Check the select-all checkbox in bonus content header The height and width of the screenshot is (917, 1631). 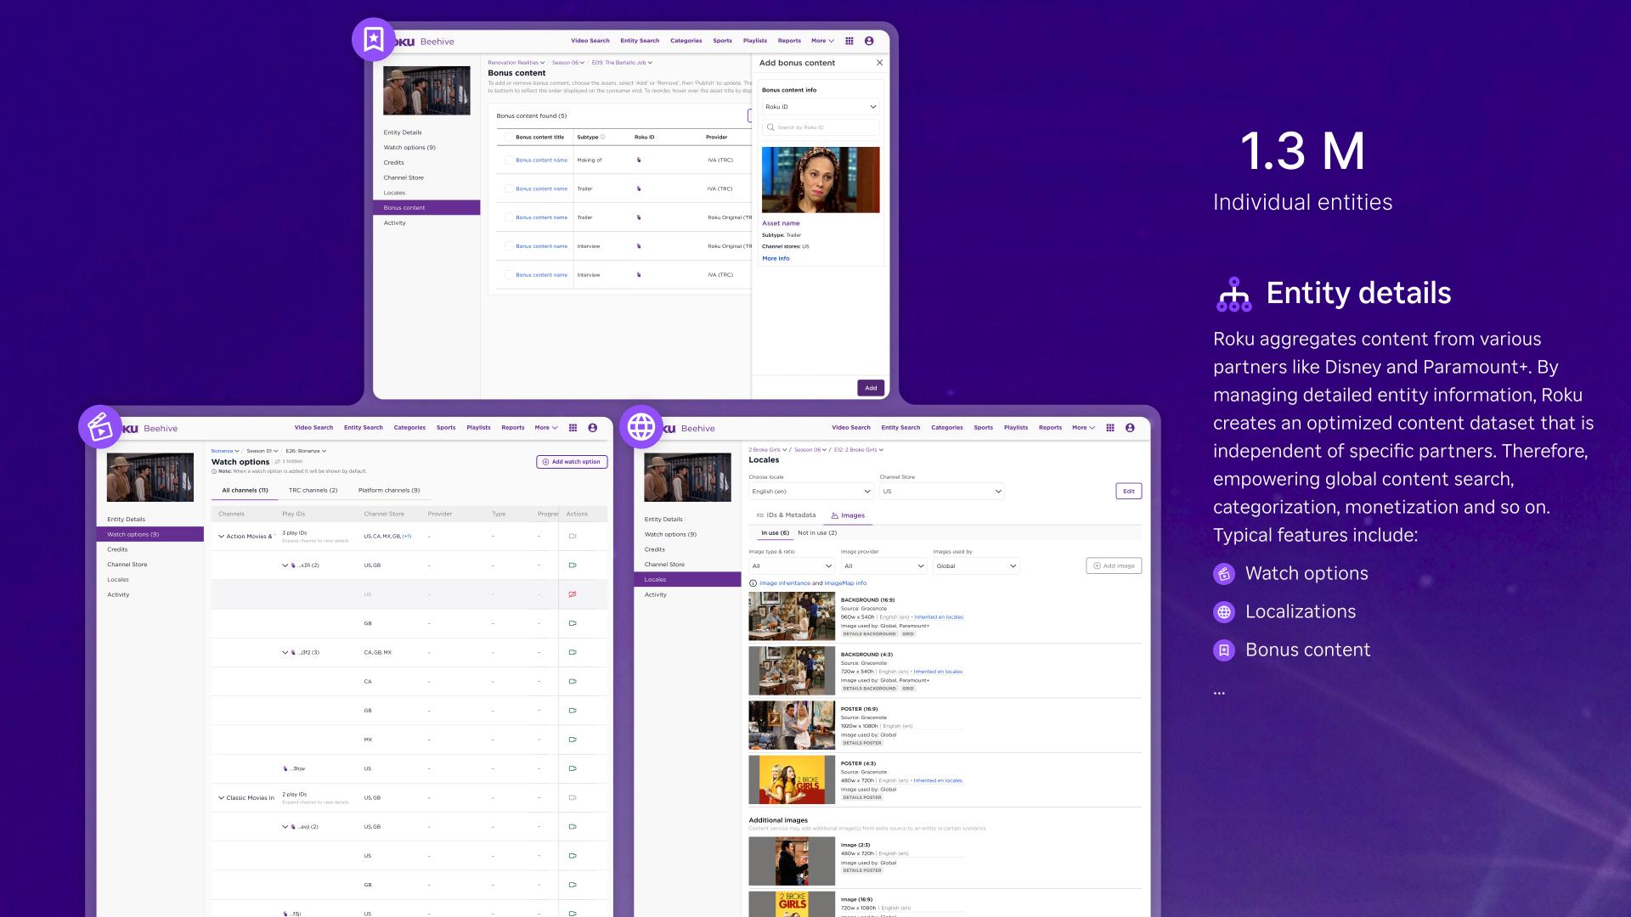[509, 137]
